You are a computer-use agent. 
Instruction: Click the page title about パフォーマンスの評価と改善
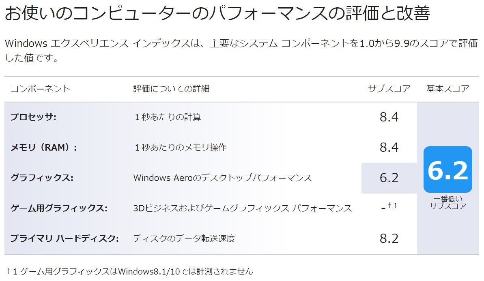(217, 13)
